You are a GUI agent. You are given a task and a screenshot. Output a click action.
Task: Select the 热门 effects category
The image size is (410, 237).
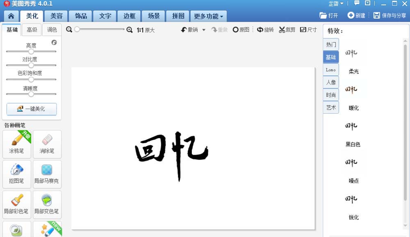[x=331, y=44]
